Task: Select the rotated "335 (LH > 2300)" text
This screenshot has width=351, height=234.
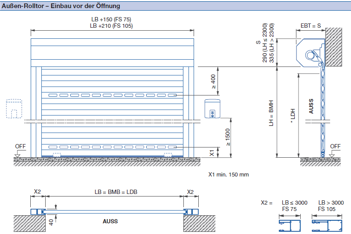Action: (x=272, y=43)
